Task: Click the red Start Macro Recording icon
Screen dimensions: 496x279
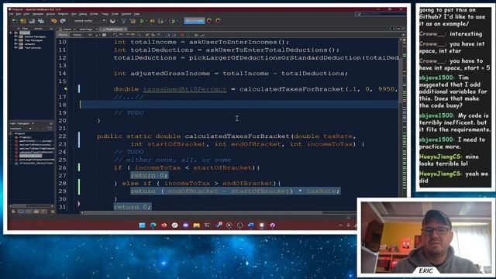Action: [182, 35]
